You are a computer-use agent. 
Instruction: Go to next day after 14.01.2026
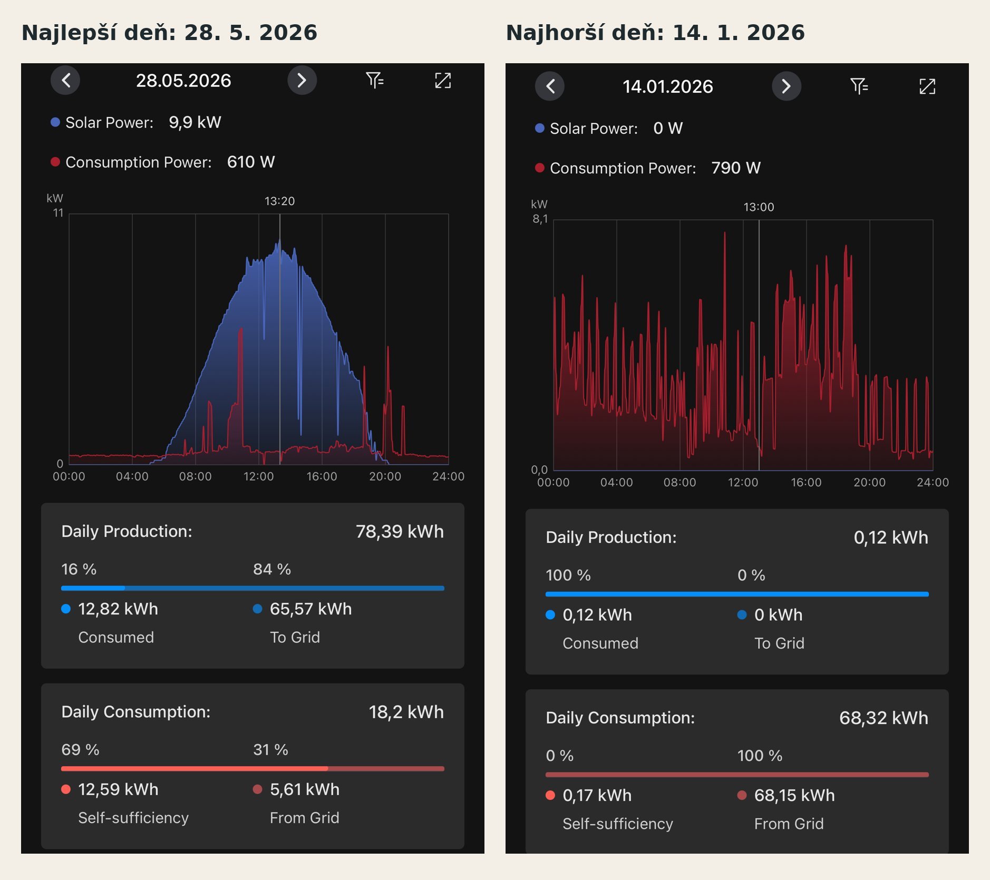tap(786, 86)
